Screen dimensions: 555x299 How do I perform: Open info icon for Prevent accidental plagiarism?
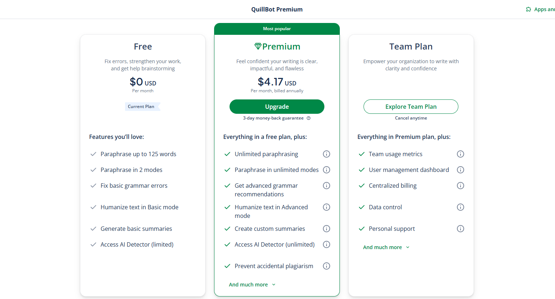326,266
